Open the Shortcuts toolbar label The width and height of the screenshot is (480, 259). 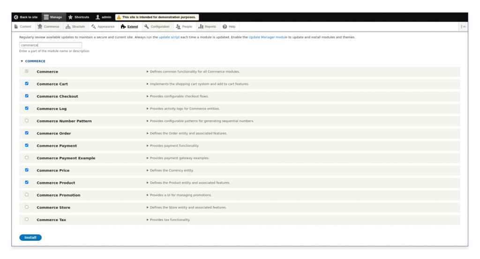[x=82, y=17]
